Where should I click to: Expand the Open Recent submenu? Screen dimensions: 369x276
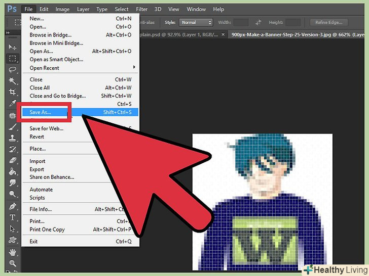[80, 68]
